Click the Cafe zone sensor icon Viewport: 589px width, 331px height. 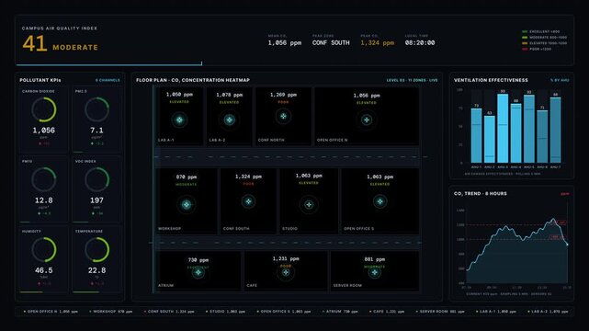(x=286, y=272)
